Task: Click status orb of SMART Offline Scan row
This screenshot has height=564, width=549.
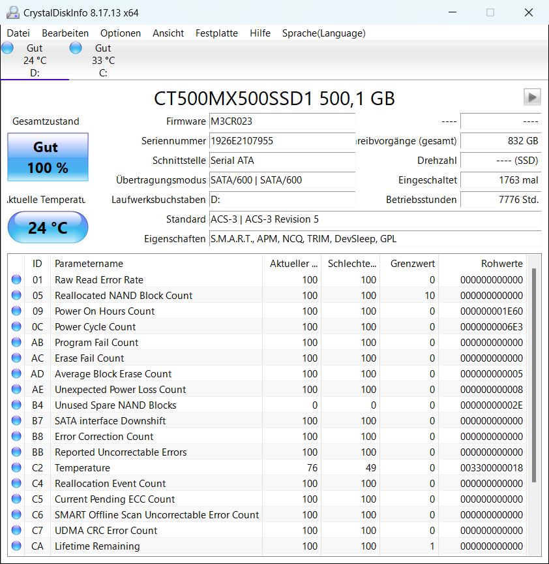Action: [x=16, y=515]
